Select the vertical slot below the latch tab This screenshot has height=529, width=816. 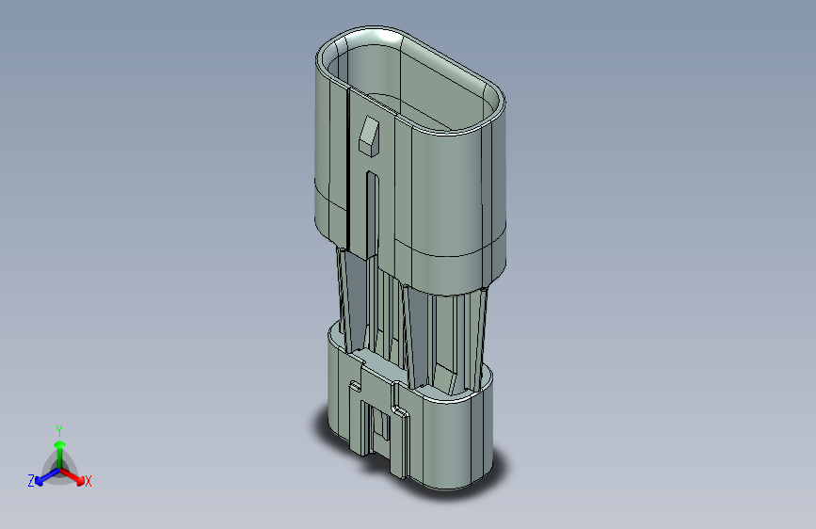click(x=372, y=214)
